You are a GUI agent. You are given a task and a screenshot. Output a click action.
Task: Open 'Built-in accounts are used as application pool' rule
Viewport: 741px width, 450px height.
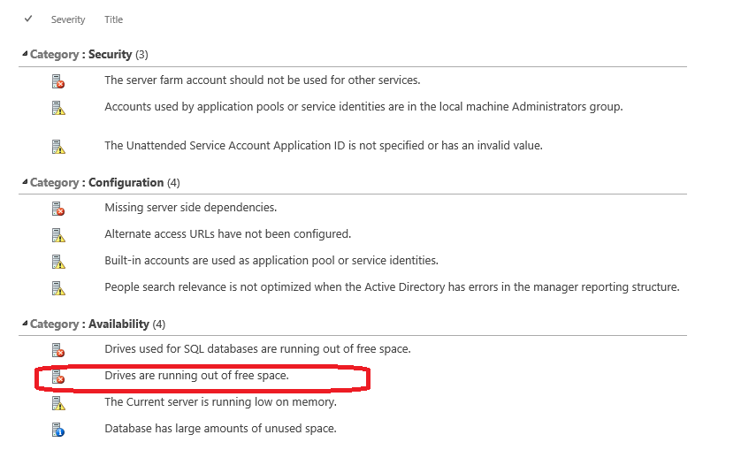tap(271, 261)
